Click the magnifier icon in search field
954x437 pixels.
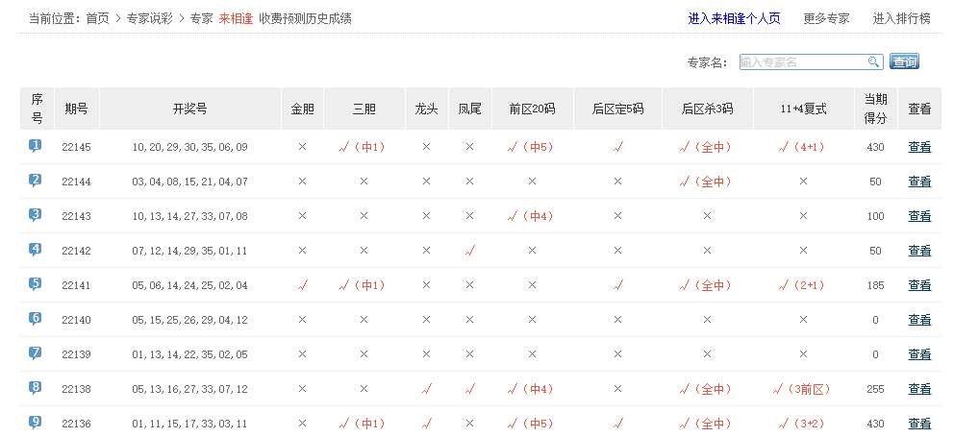pyautogui.click(x=874, y=62)
